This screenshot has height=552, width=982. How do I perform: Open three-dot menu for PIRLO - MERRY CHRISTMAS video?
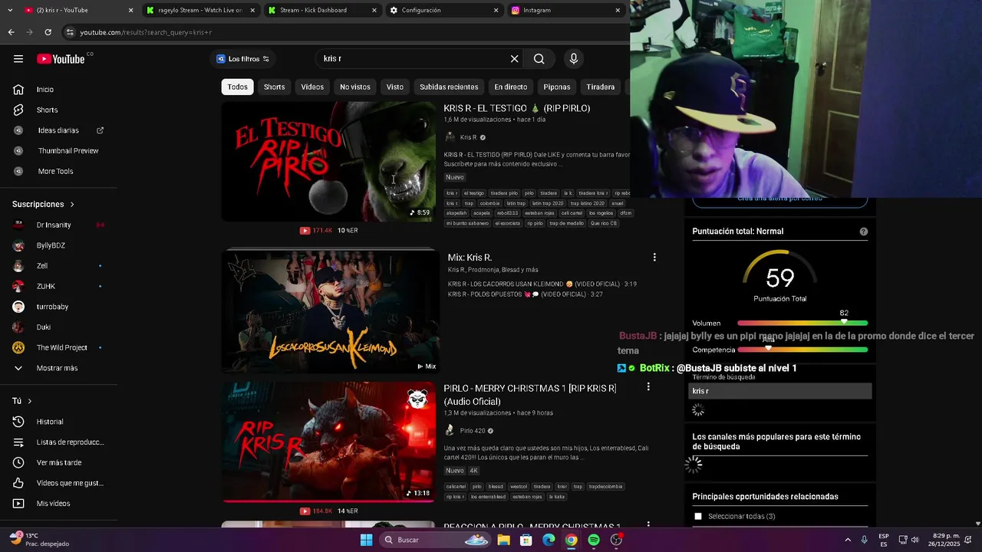click(x=648, y=387)
